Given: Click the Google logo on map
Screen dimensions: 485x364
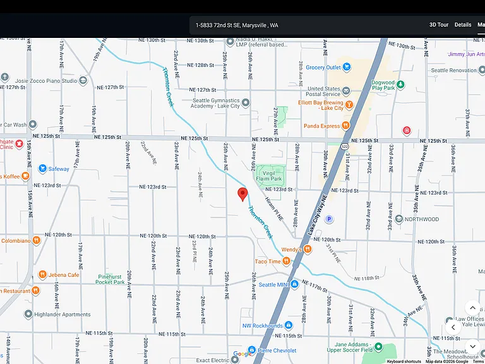Looking at the screenshot, I should [242, 354].
